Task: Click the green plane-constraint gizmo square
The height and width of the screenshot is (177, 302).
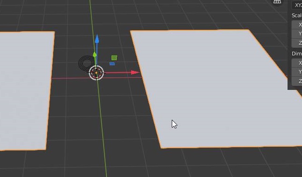Action: coord(114,58)
